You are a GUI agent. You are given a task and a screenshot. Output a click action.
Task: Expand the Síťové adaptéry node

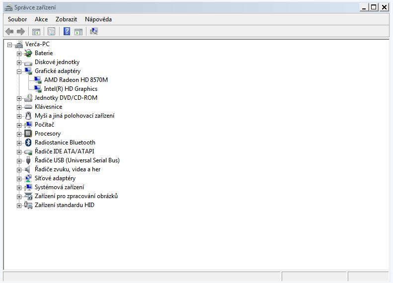pyautogui.click(x=19, y=179)
